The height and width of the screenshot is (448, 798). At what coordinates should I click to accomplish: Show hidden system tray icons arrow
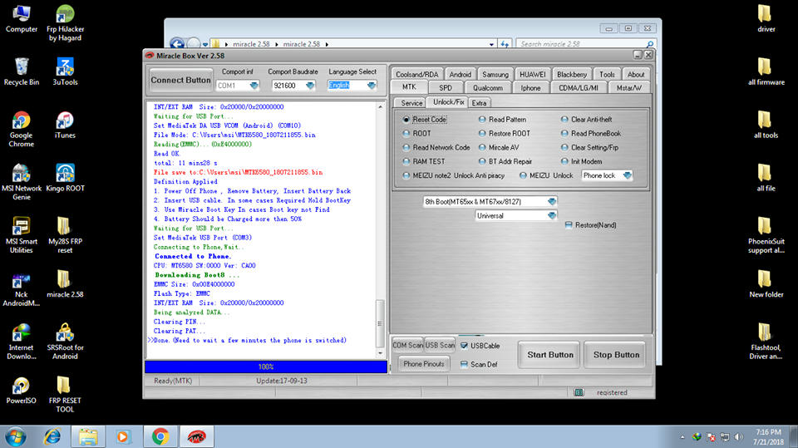(682, 437)
